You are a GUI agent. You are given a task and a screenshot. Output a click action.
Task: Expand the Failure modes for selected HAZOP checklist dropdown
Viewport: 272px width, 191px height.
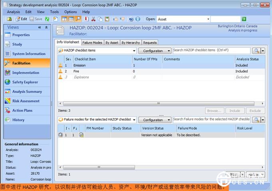(x=134, y=120)
